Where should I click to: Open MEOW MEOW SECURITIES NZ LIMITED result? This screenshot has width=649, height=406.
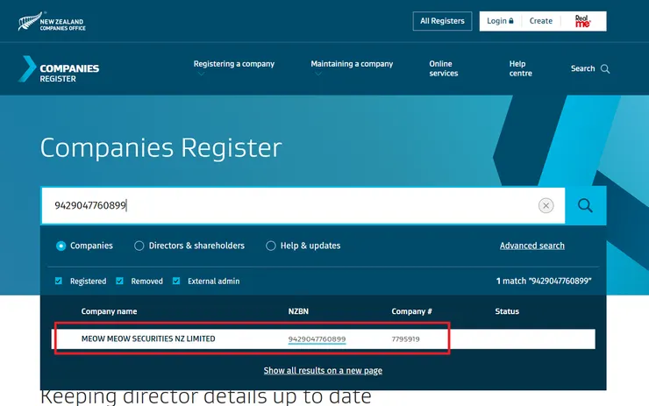pyautogui.click(x=148, y=339)
